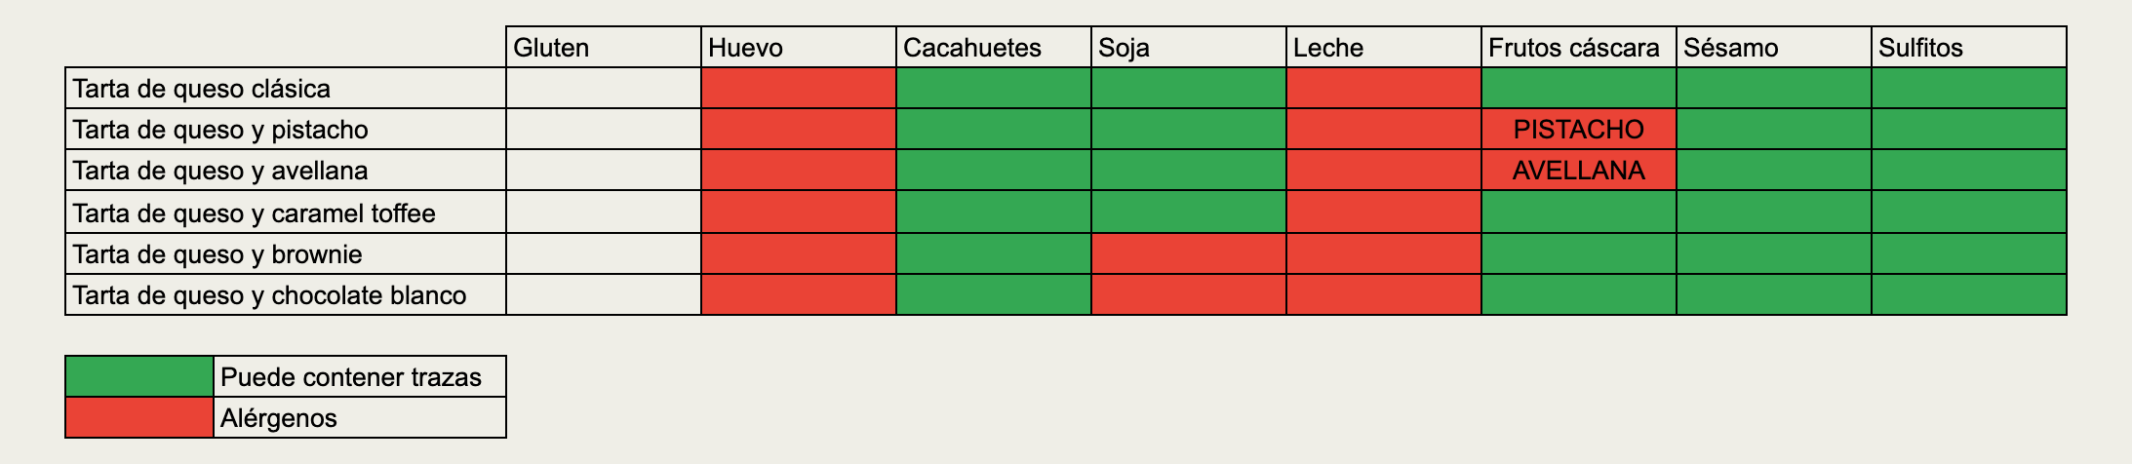
Task: Select the Sulfitos header cell
Action: pyautogui.click(x=1920, y=48)
